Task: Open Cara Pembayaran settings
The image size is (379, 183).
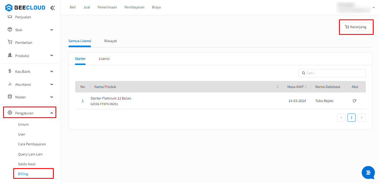Action: tap(32, 144)
